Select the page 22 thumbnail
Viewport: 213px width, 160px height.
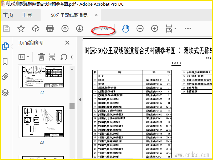[x=42, y=77]
